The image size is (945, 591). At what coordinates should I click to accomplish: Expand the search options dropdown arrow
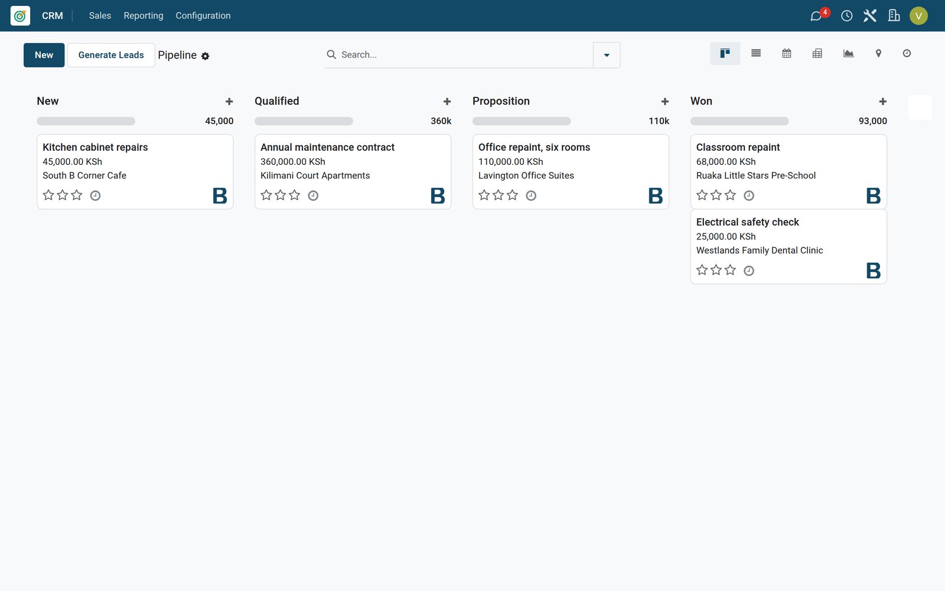coord(607,55)
